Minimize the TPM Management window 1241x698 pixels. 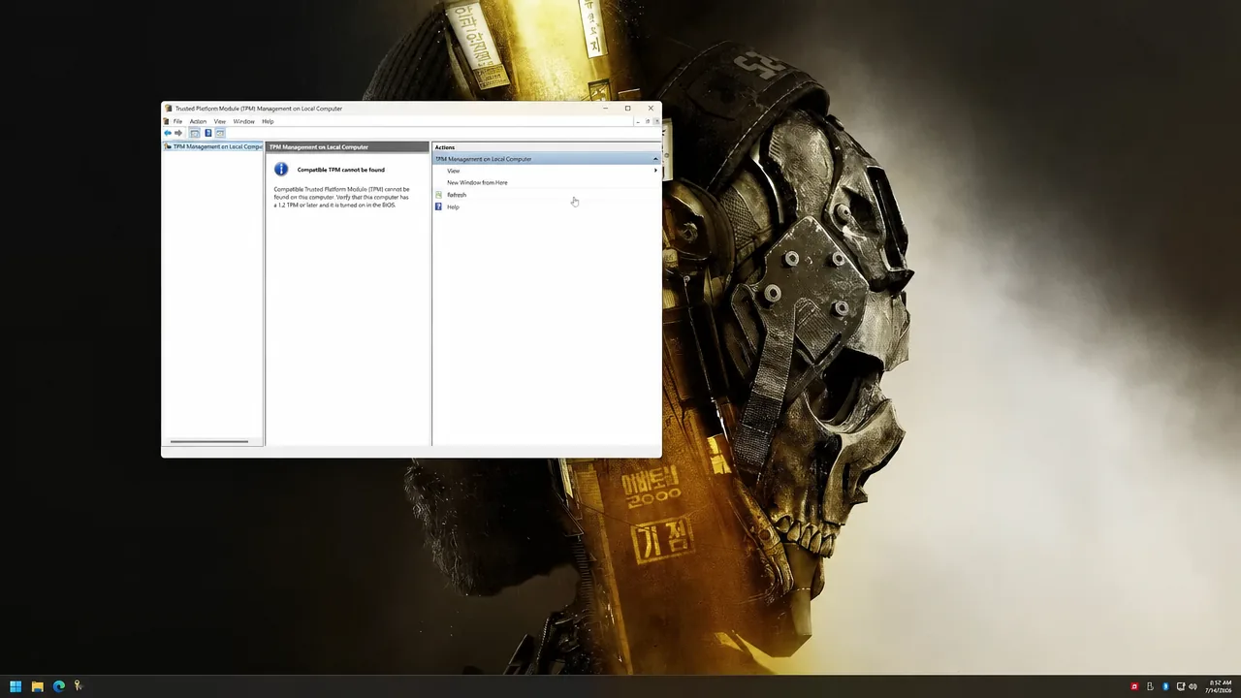[605, 108]
